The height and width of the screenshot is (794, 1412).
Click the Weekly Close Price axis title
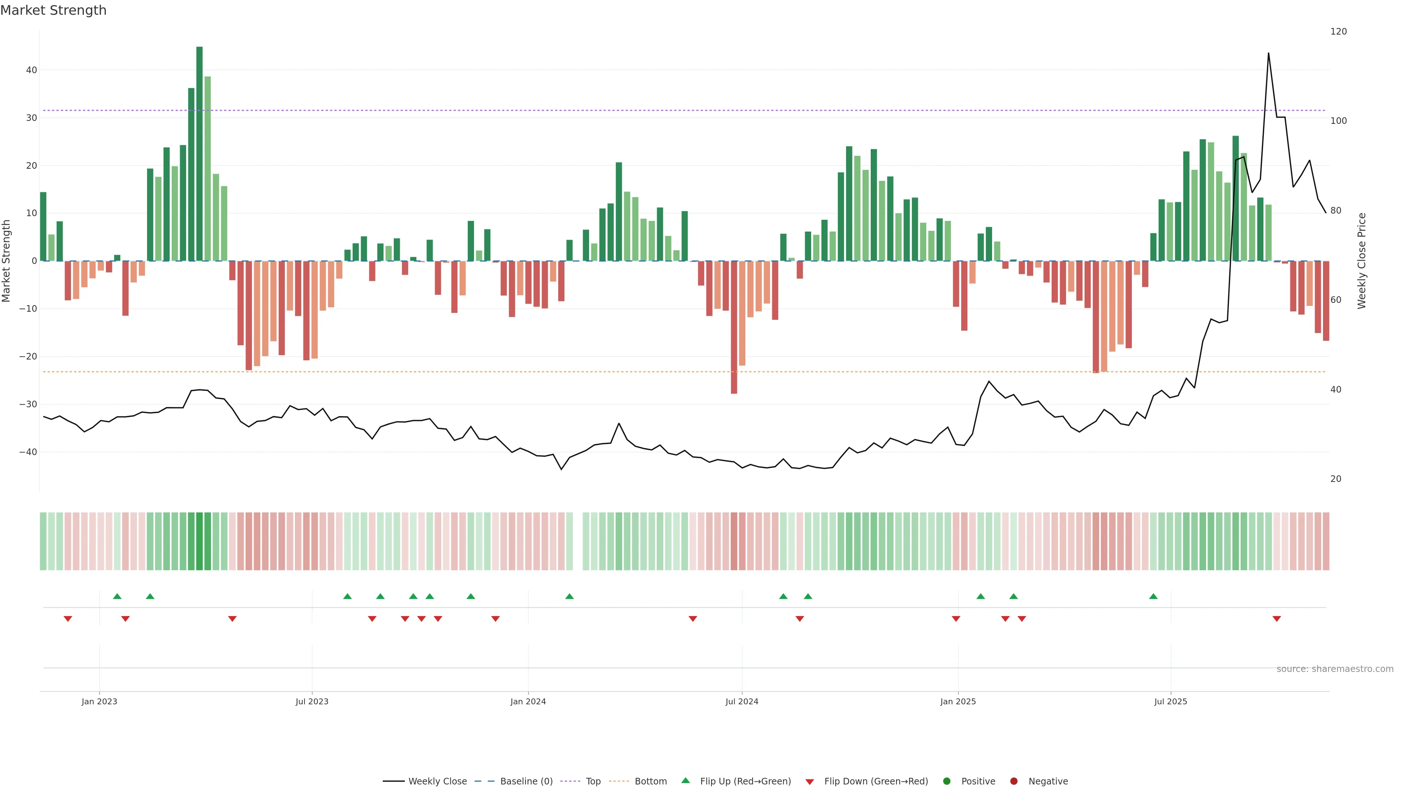tap(1362, 261)
